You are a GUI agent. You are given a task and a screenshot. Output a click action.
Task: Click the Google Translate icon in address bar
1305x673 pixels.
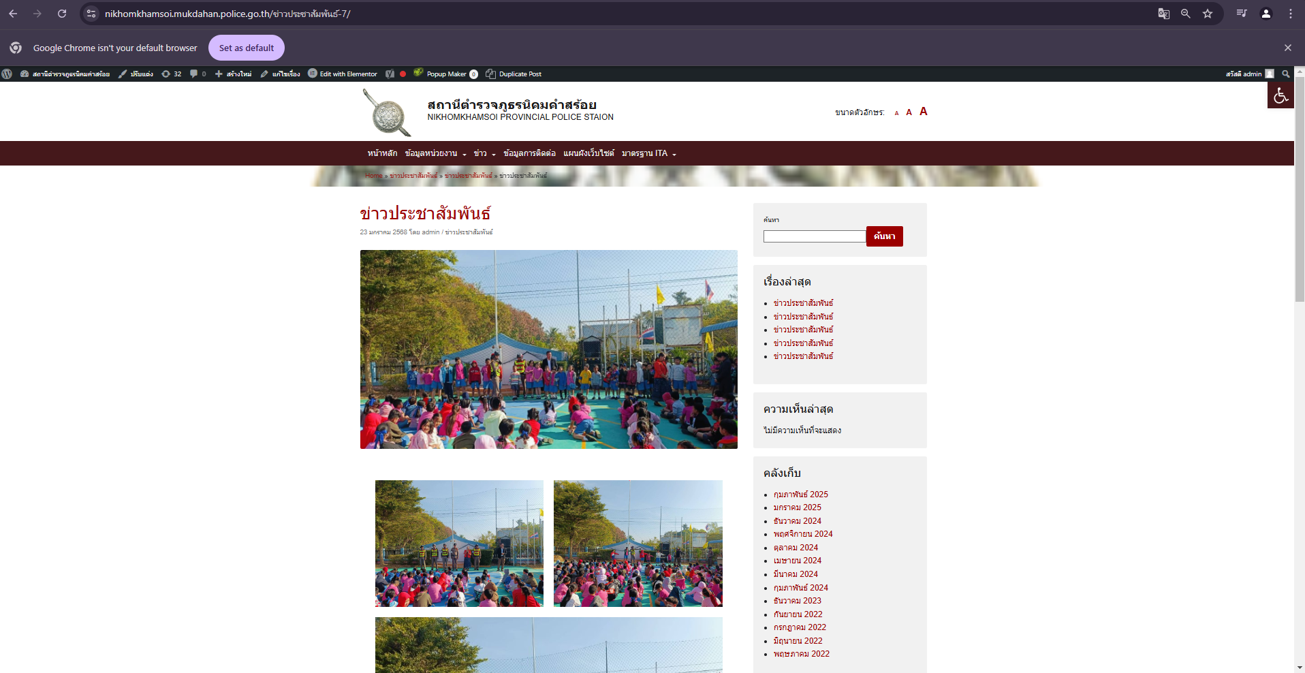pos(1164,14)
